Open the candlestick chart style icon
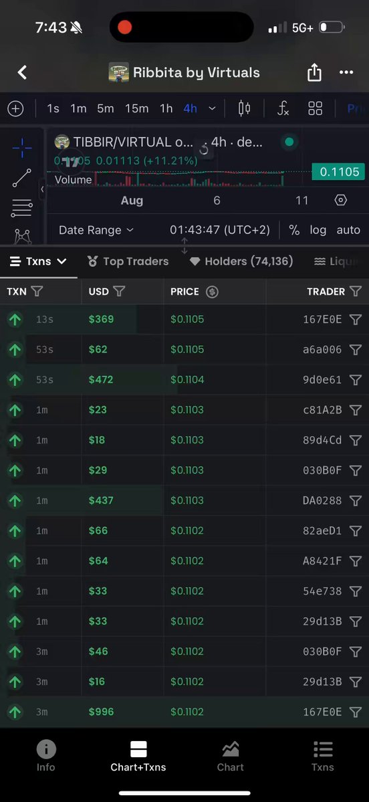Image resolution: width=369 pixels, height=802 pixels. (x=244, y=108)
